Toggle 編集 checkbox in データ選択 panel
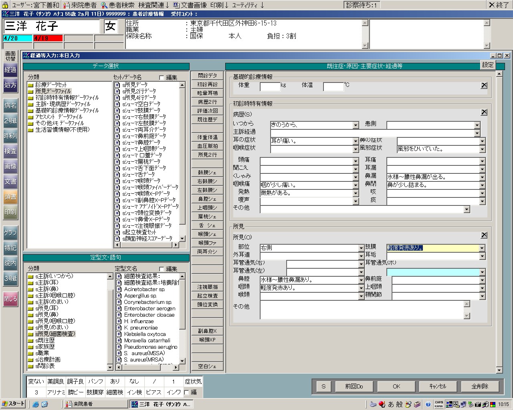The width and height of the screenshot is (513, 410). point(162,78)
